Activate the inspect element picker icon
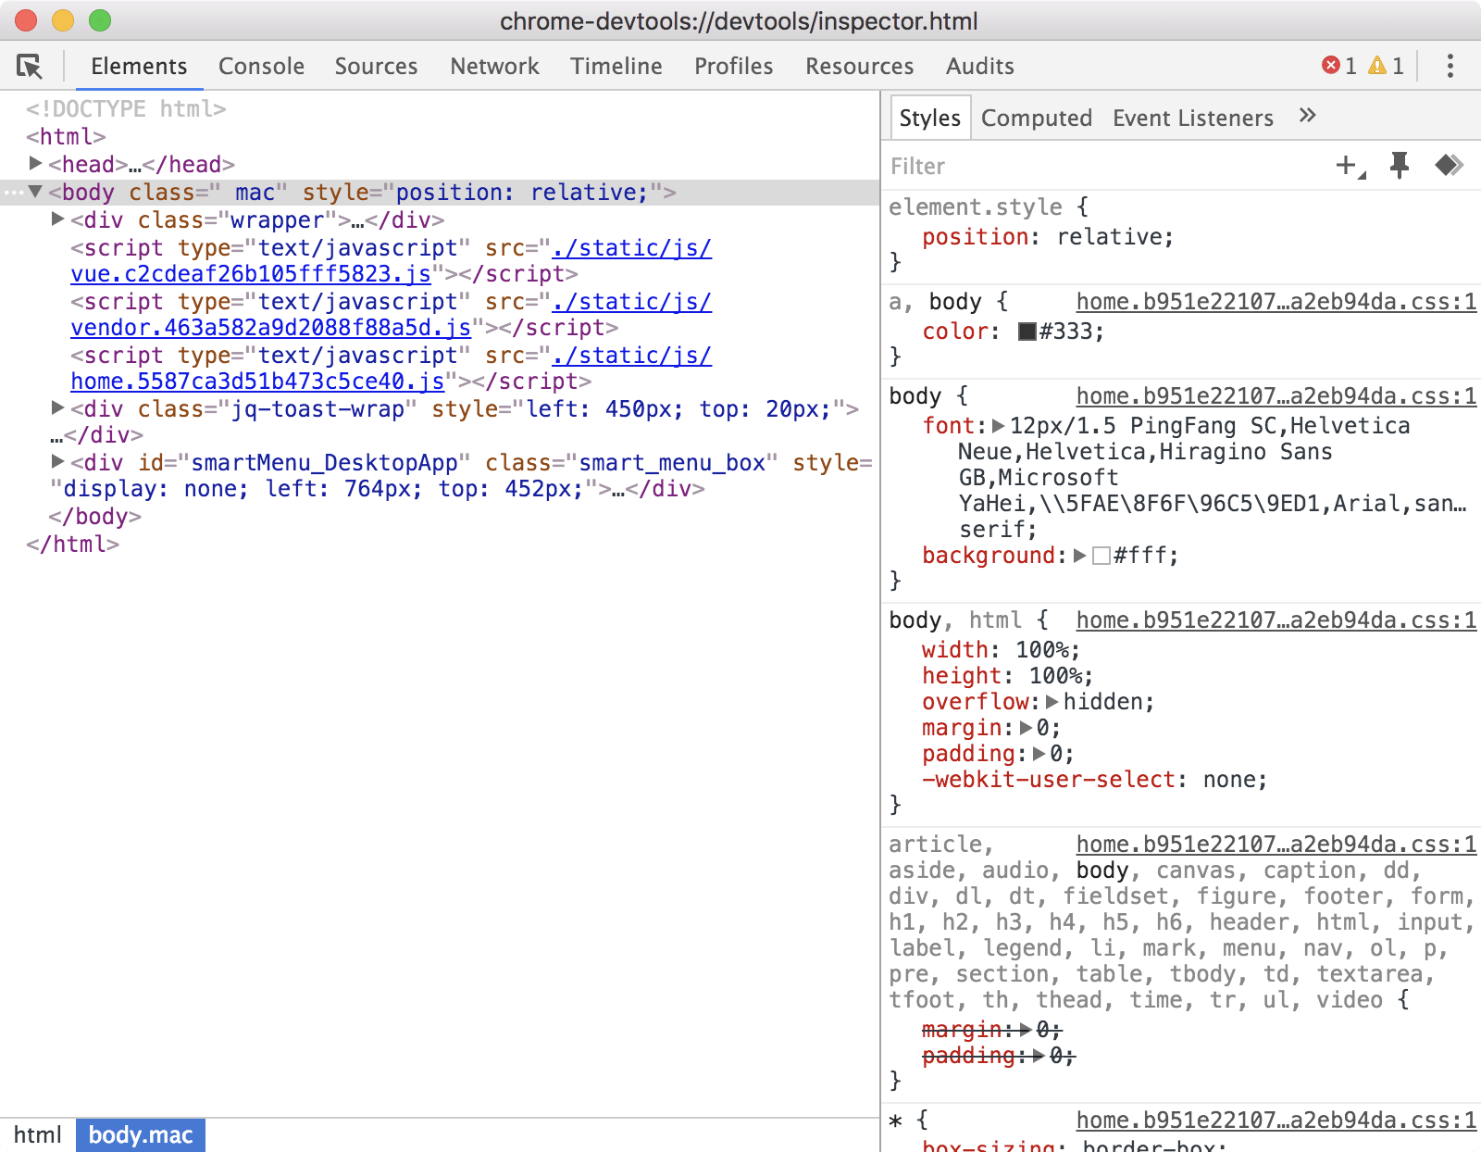 [30, 66]
